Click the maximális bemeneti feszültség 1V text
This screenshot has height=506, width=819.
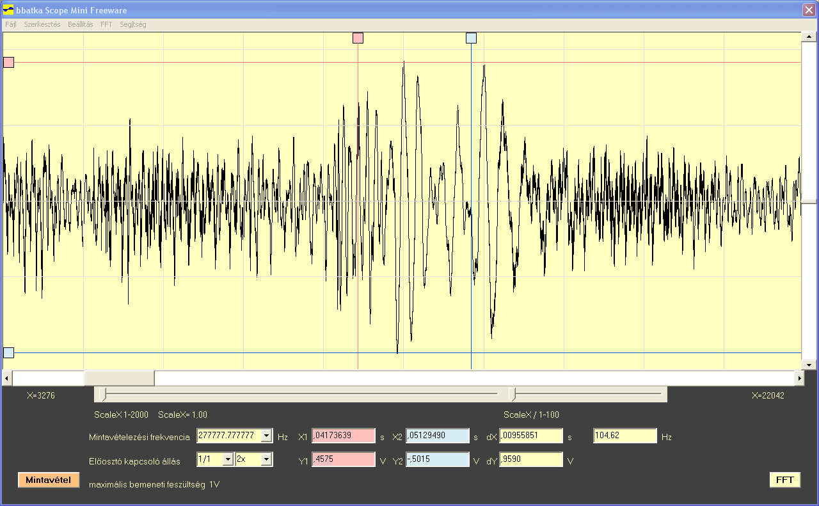[x=154, y=484]
